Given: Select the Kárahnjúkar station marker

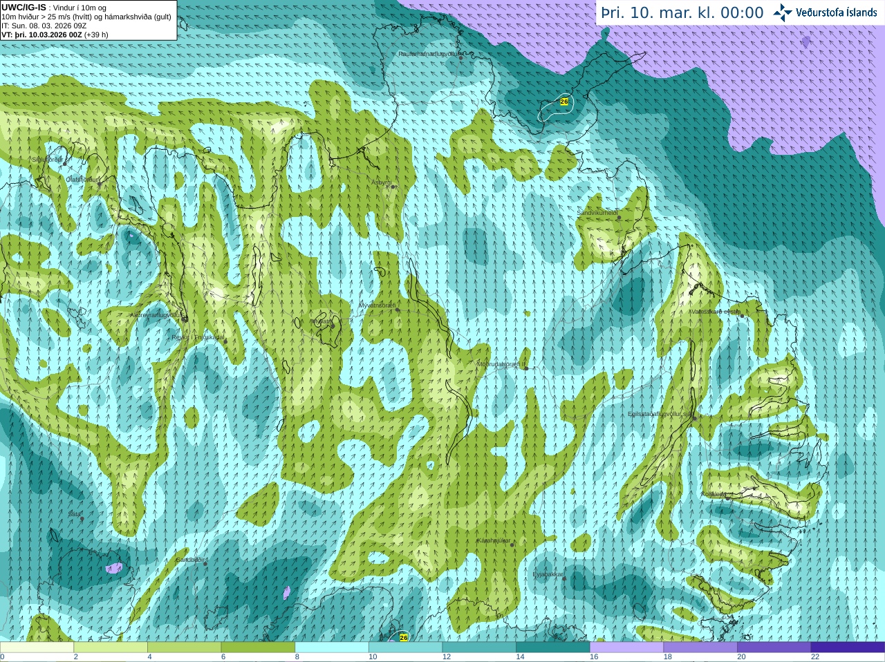Looking at the screenshot, I should pos(512,545).
